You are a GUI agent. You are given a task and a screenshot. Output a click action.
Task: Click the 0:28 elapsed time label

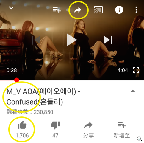point(12,70)
